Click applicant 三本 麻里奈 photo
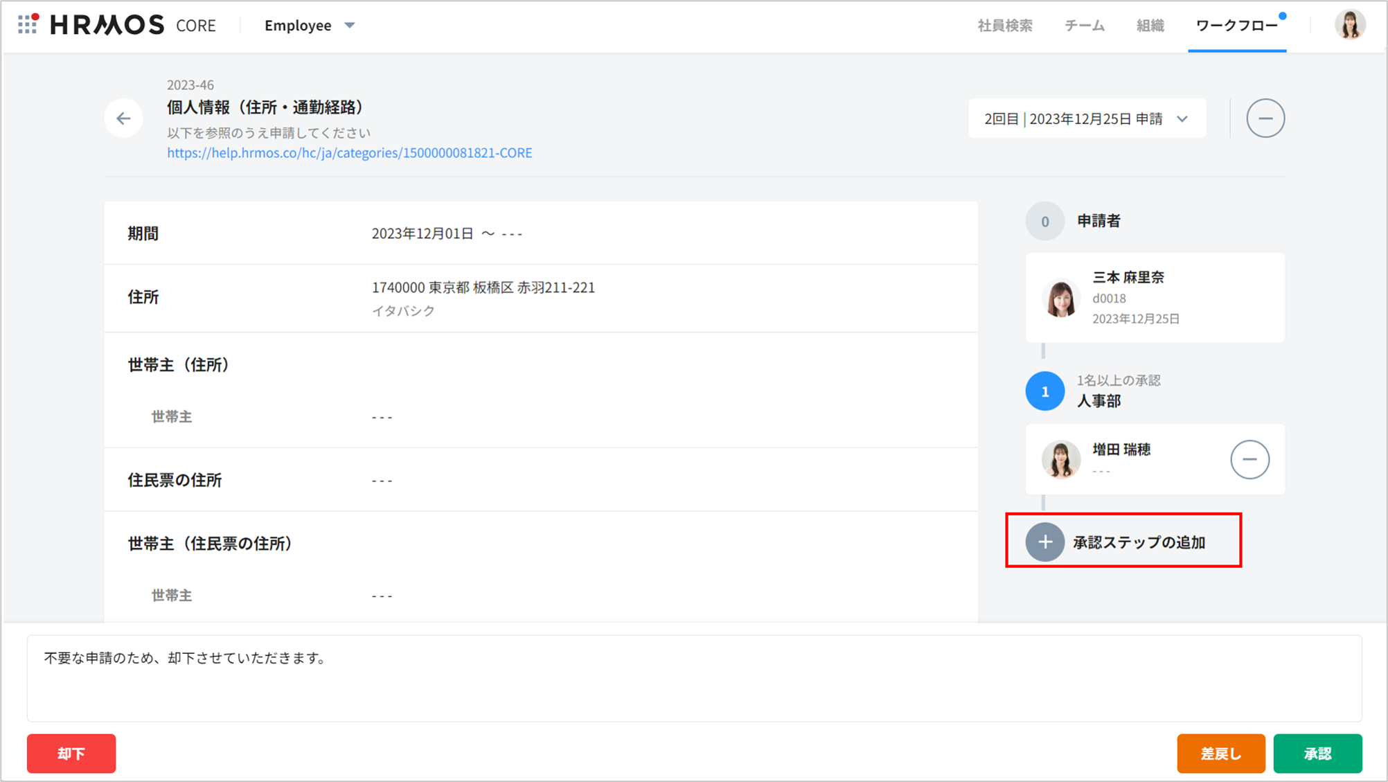1388x782 pixels. tap(1060, 299)
